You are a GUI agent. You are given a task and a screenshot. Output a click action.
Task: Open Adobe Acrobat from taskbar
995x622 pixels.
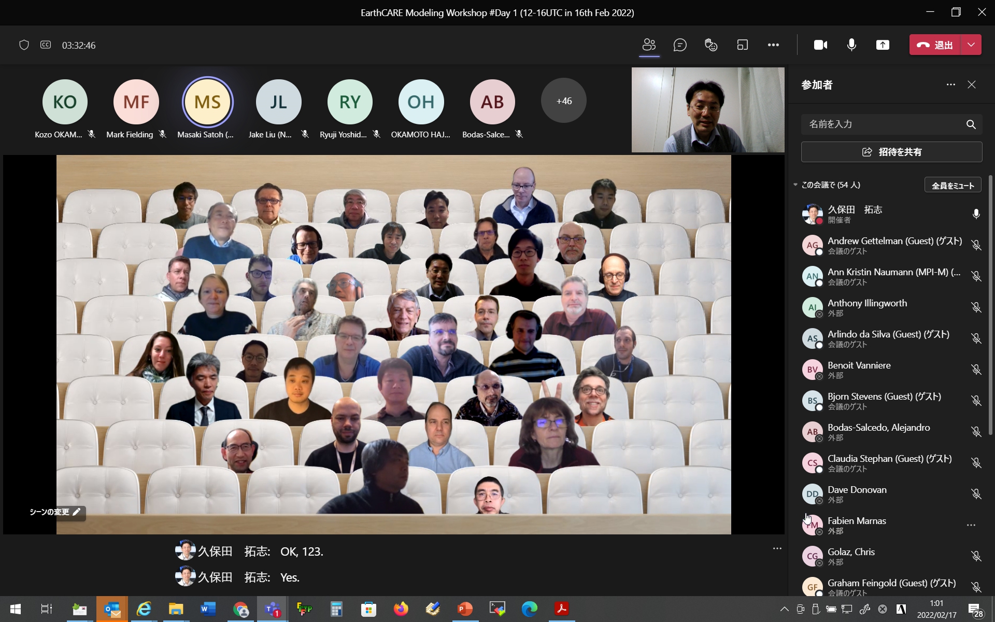point(561,609)
